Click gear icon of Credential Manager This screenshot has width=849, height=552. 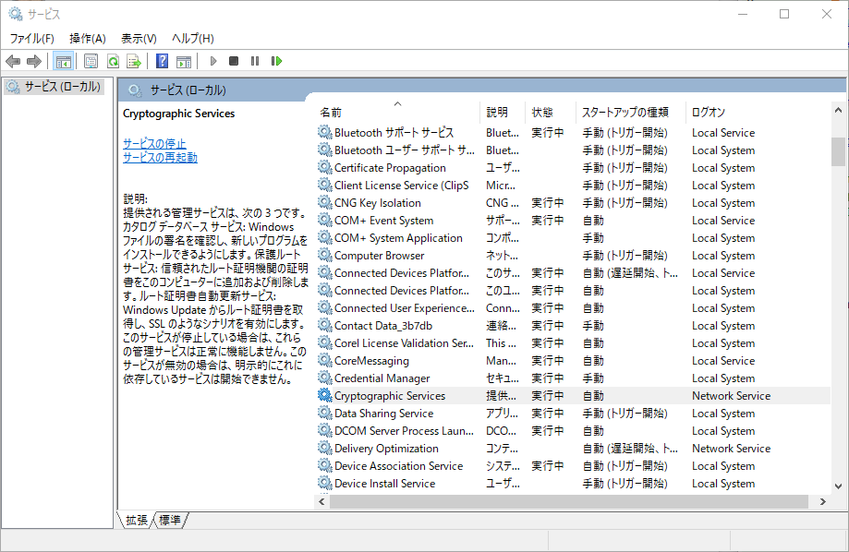(325, 378)
